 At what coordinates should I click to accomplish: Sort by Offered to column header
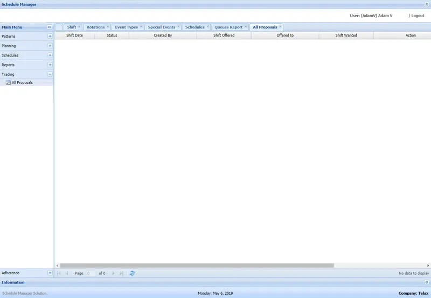click(x=285, y=35)
